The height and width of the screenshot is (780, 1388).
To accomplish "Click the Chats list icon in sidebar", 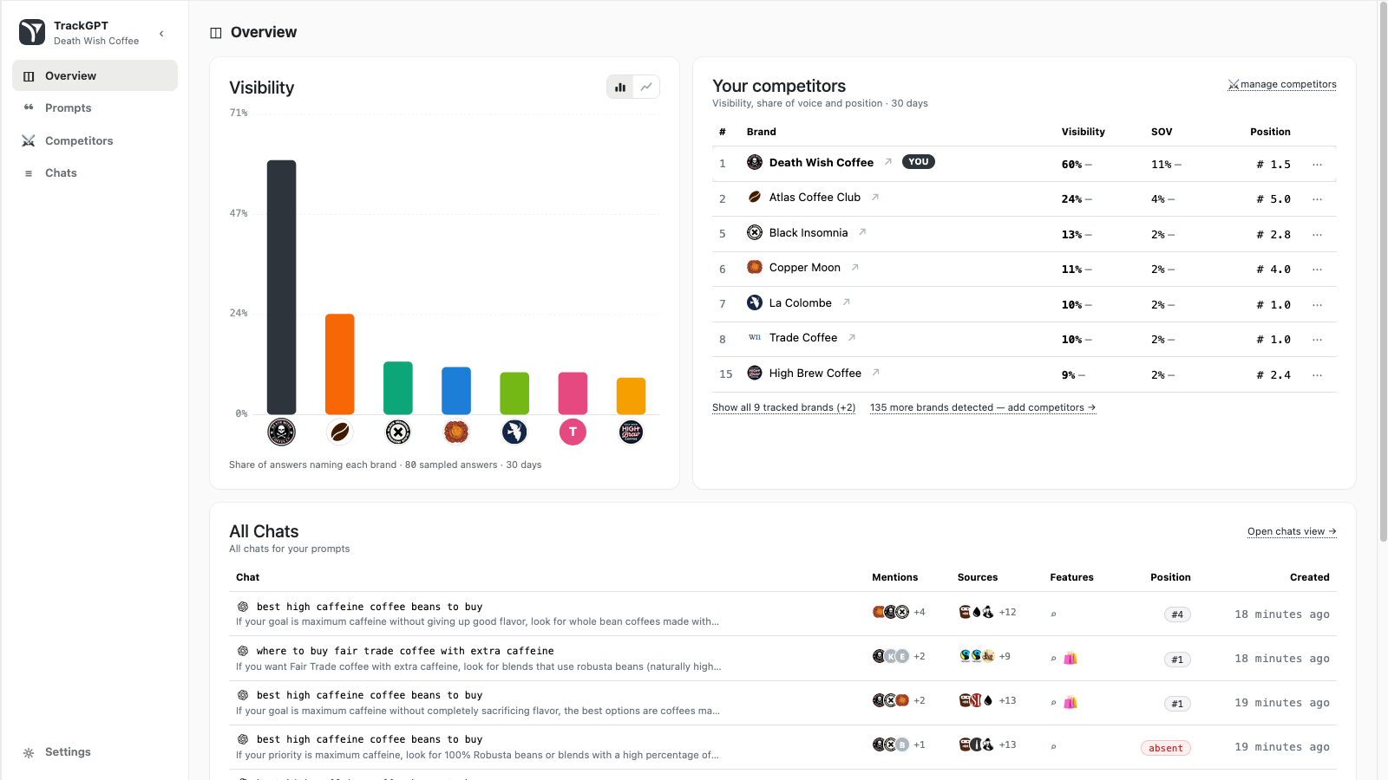I will (29, 173).
